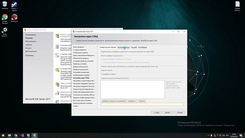Click the Добавить текущего пользователя button
The image size is (245, 138).
pos(114,101)
